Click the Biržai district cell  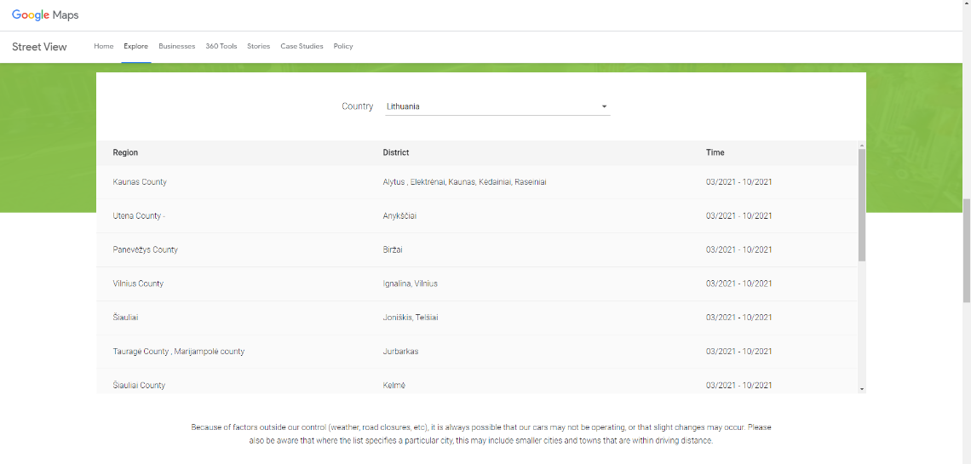point(394,250)
